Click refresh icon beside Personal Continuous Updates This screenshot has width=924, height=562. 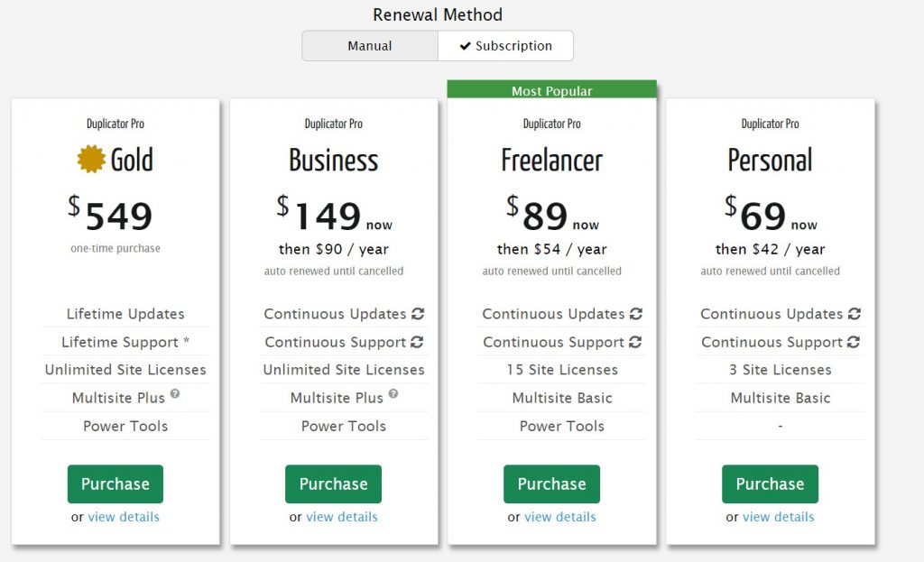(x=855, y=314)
